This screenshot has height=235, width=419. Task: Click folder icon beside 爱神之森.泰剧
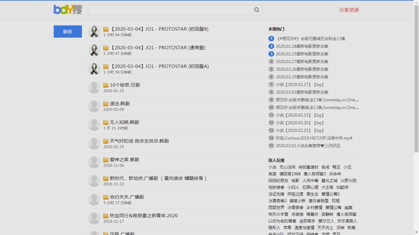[106, 160]
